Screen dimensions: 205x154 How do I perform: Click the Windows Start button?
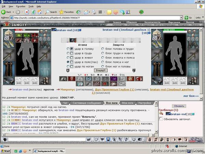pyautogui.click(x=5, y=151)
